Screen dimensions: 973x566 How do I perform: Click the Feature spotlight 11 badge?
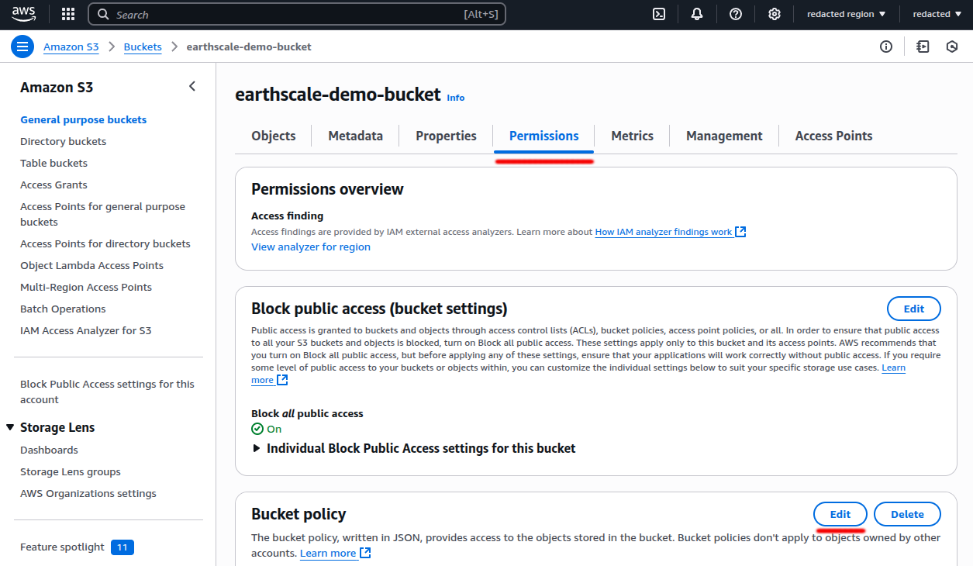(x=122, y=547)
